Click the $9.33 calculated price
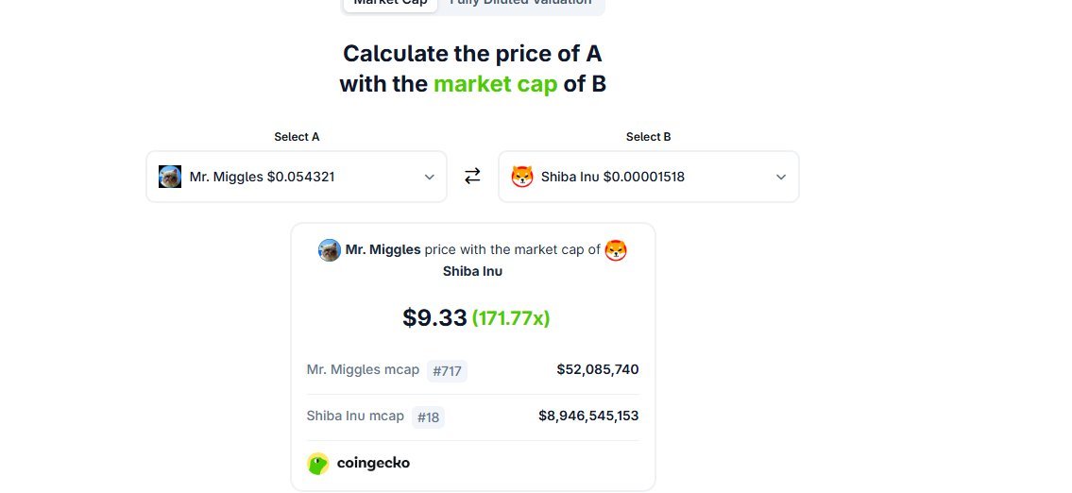Image resolution: width=1072 pixels, height=493 pixels. 434,318
